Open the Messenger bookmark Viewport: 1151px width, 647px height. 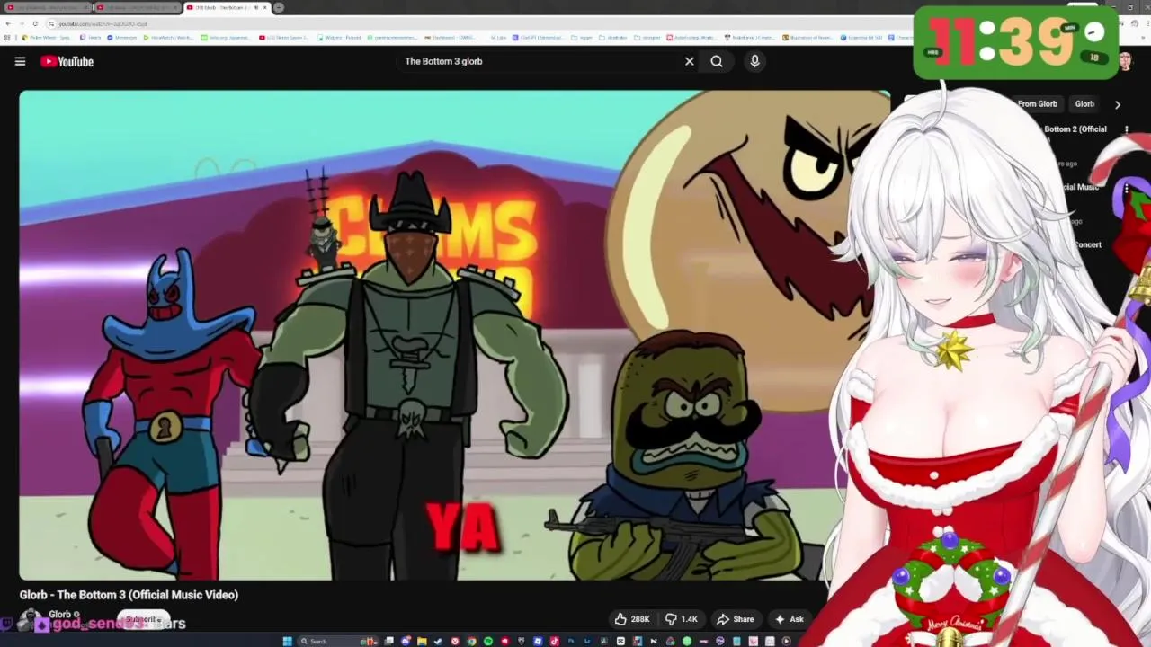click(122, 38)
